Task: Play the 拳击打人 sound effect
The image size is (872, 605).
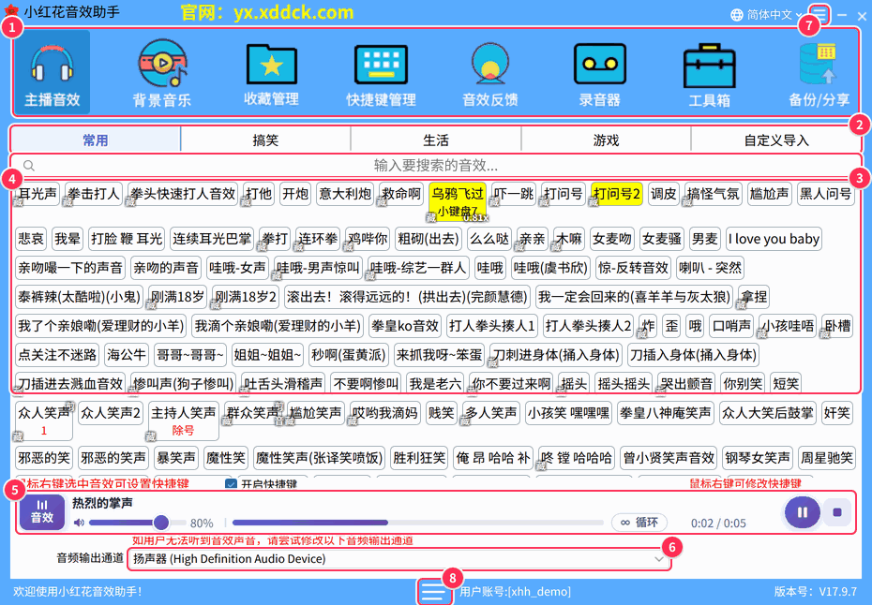Action: click(x=94, y=194)
